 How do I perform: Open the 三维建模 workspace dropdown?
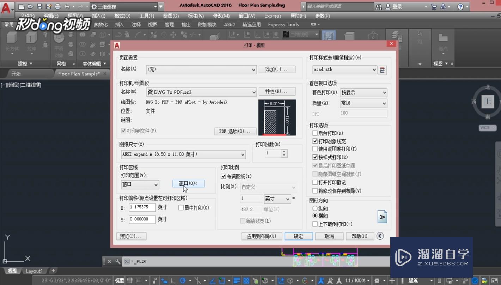coord(124,7)
